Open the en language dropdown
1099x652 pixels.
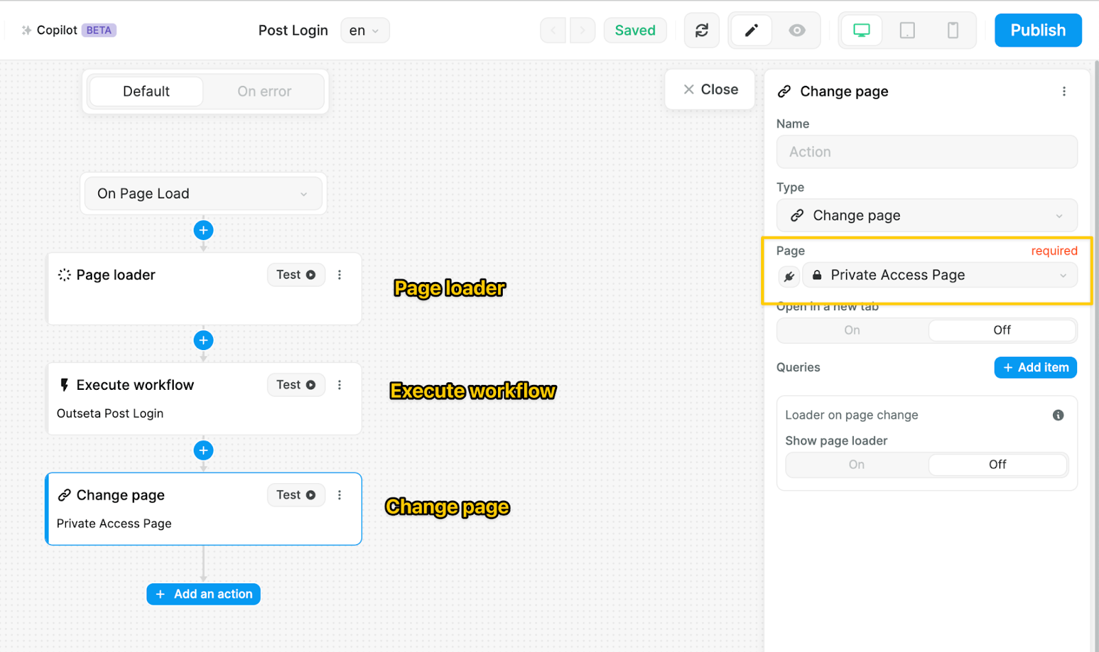[x=365, y=30]
